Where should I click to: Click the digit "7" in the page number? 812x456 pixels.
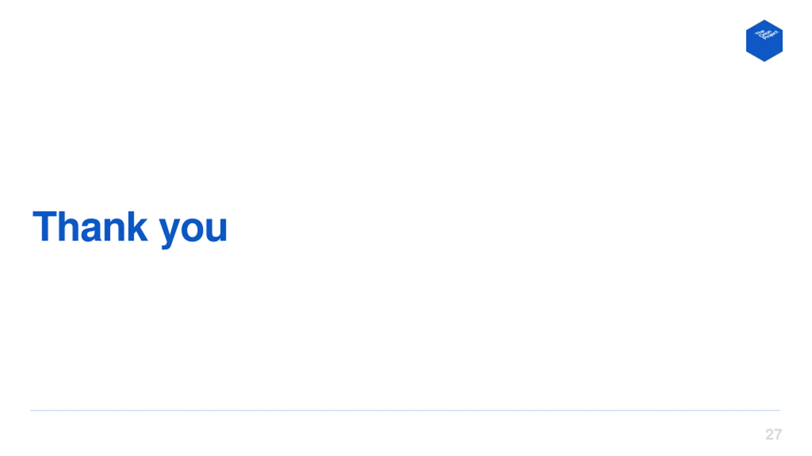point(778,434)
